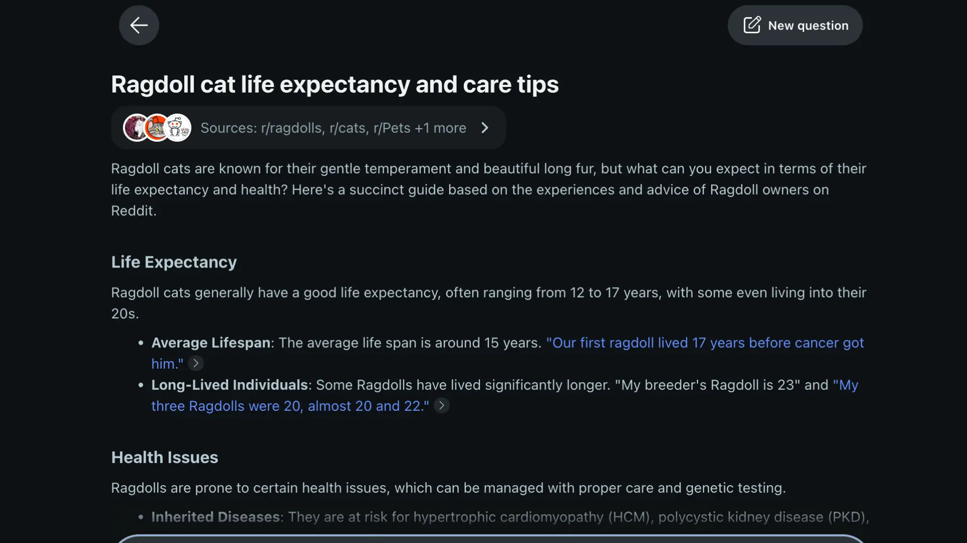Click the Sources pill showing r/ragdolls
This screenshot has width=967, height=543.
pyautogui.click(x=308, y=128)
